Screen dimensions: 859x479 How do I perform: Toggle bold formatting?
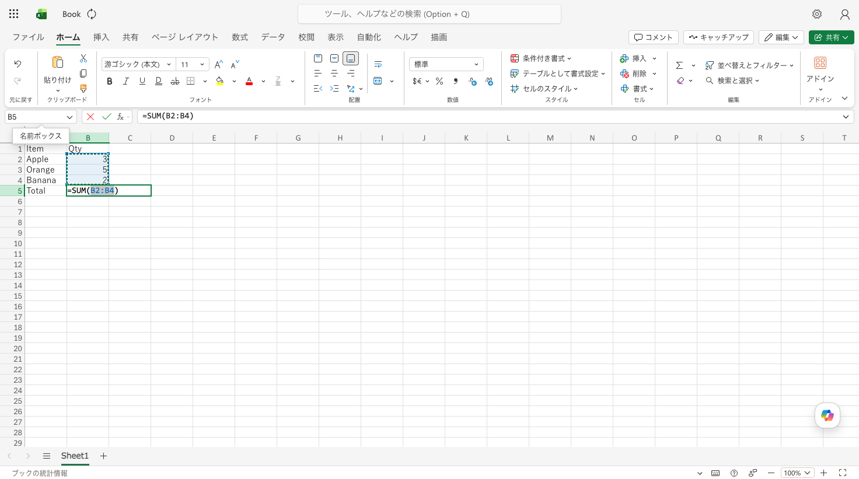point(109,81)
